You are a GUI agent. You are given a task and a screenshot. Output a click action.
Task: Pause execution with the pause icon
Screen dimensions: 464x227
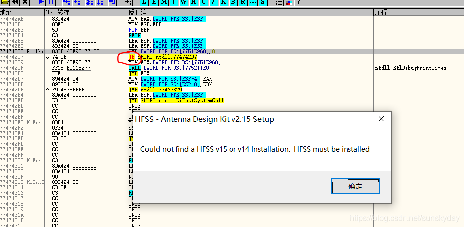[51, 2]
